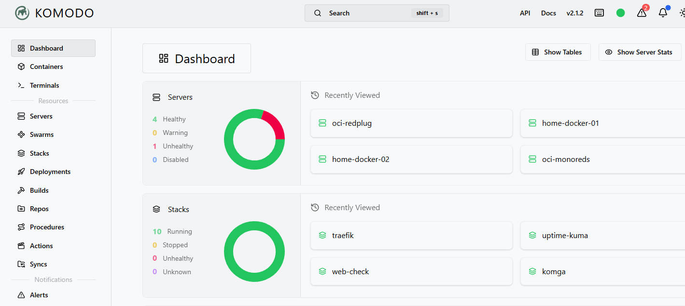Open the home-docker-02 server card

coord(411,160)
